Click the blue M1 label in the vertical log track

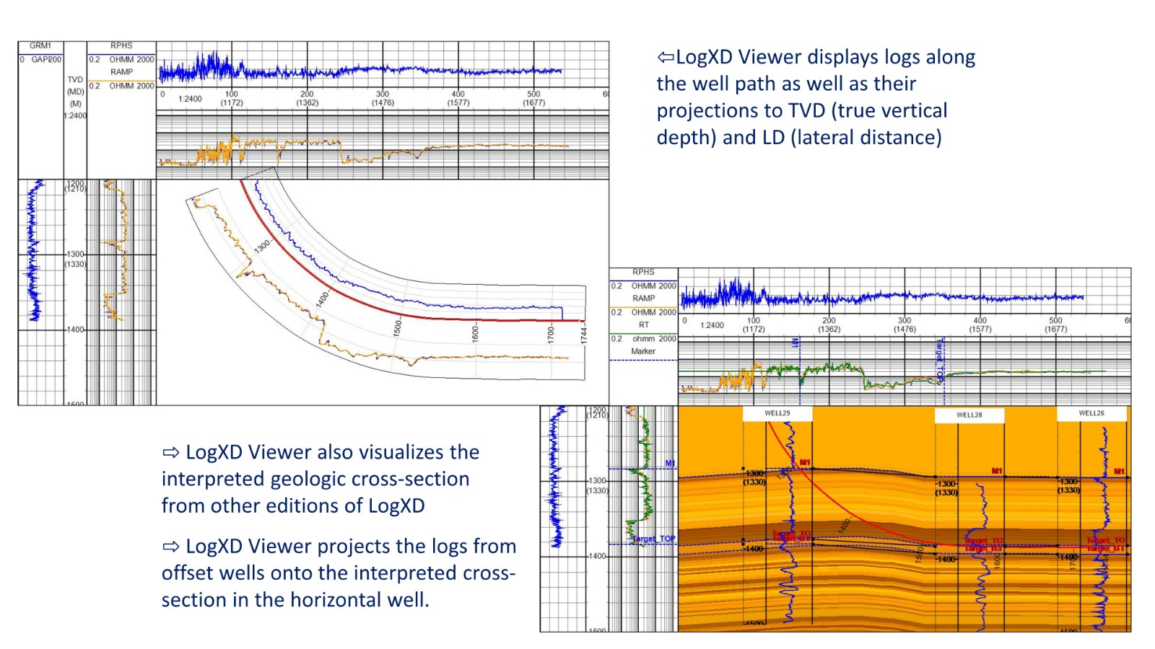point(670,464)
